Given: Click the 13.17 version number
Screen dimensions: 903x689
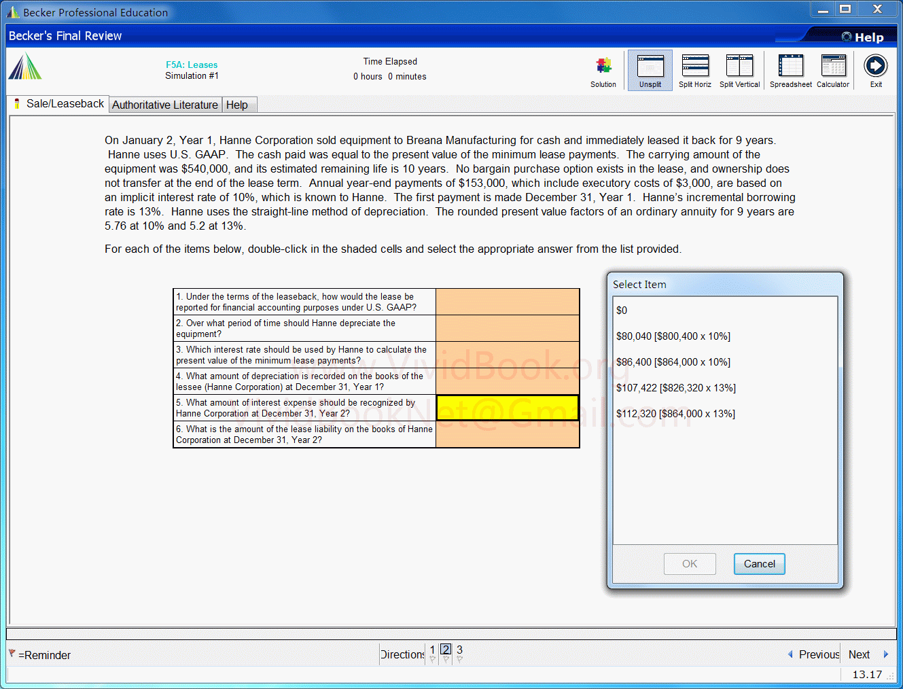Looking at the screenshot, I should tap(867, 674).
